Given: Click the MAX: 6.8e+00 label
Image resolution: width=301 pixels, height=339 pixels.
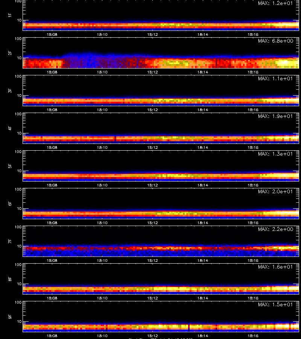Looking at the screenshot, I should [275, 41].
